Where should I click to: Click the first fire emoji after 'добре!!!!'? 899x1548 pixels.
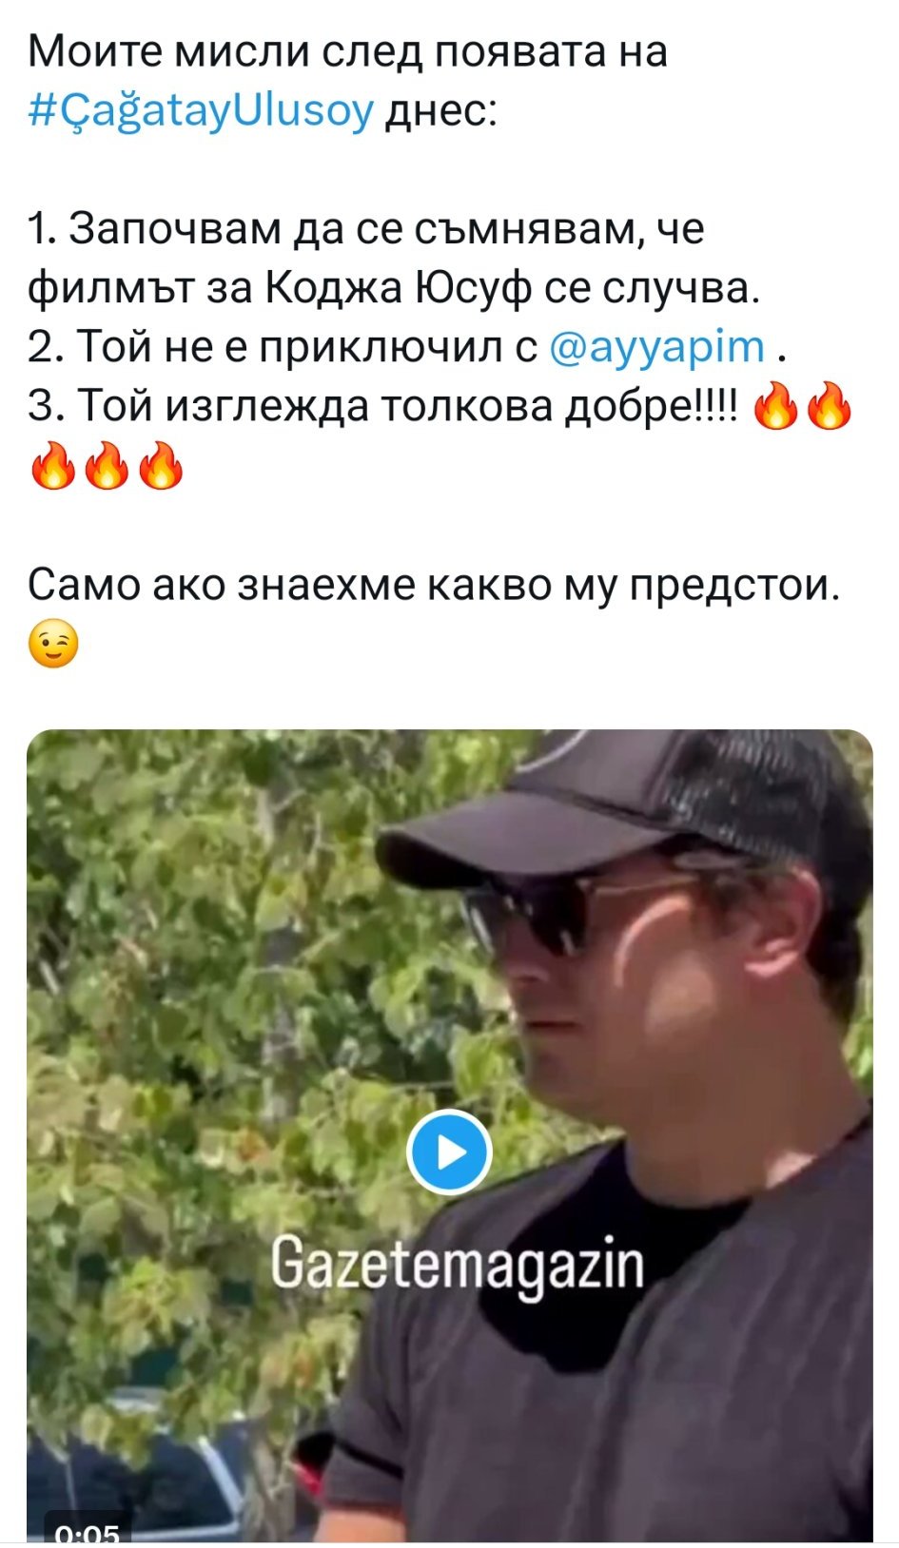tap(775, 405)
